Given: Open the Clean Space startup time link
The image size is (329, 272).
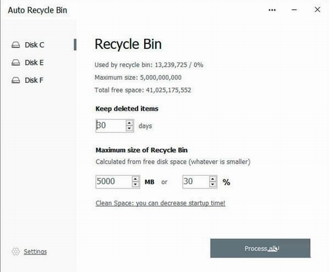Looking at the screenshot, I should tap(161, 203).
